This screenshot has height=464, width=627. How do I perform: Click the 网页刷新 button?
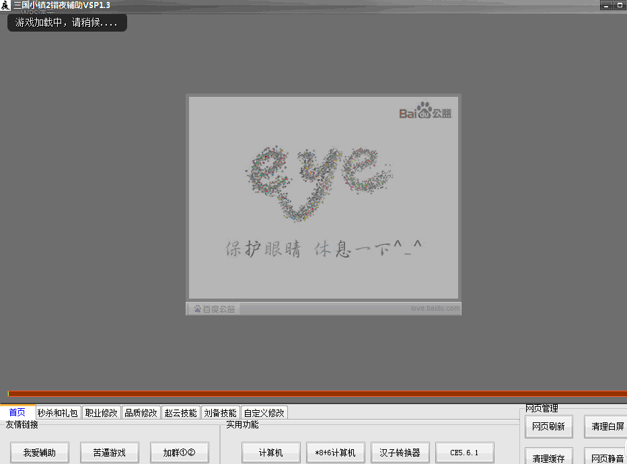[x=548, y=426]
